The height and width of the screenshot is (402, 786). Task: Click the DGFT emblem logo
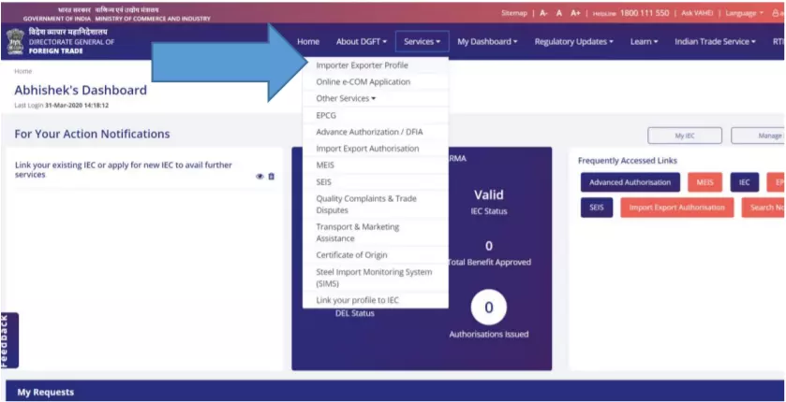tap(15, 41)
